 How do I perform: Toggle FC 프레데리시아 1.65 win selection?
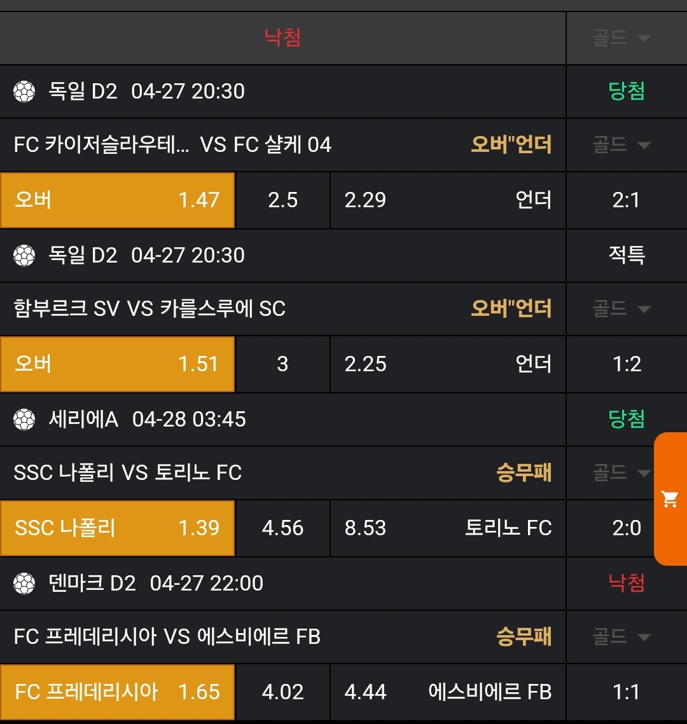pyautogui.click(x=118, y=692)
